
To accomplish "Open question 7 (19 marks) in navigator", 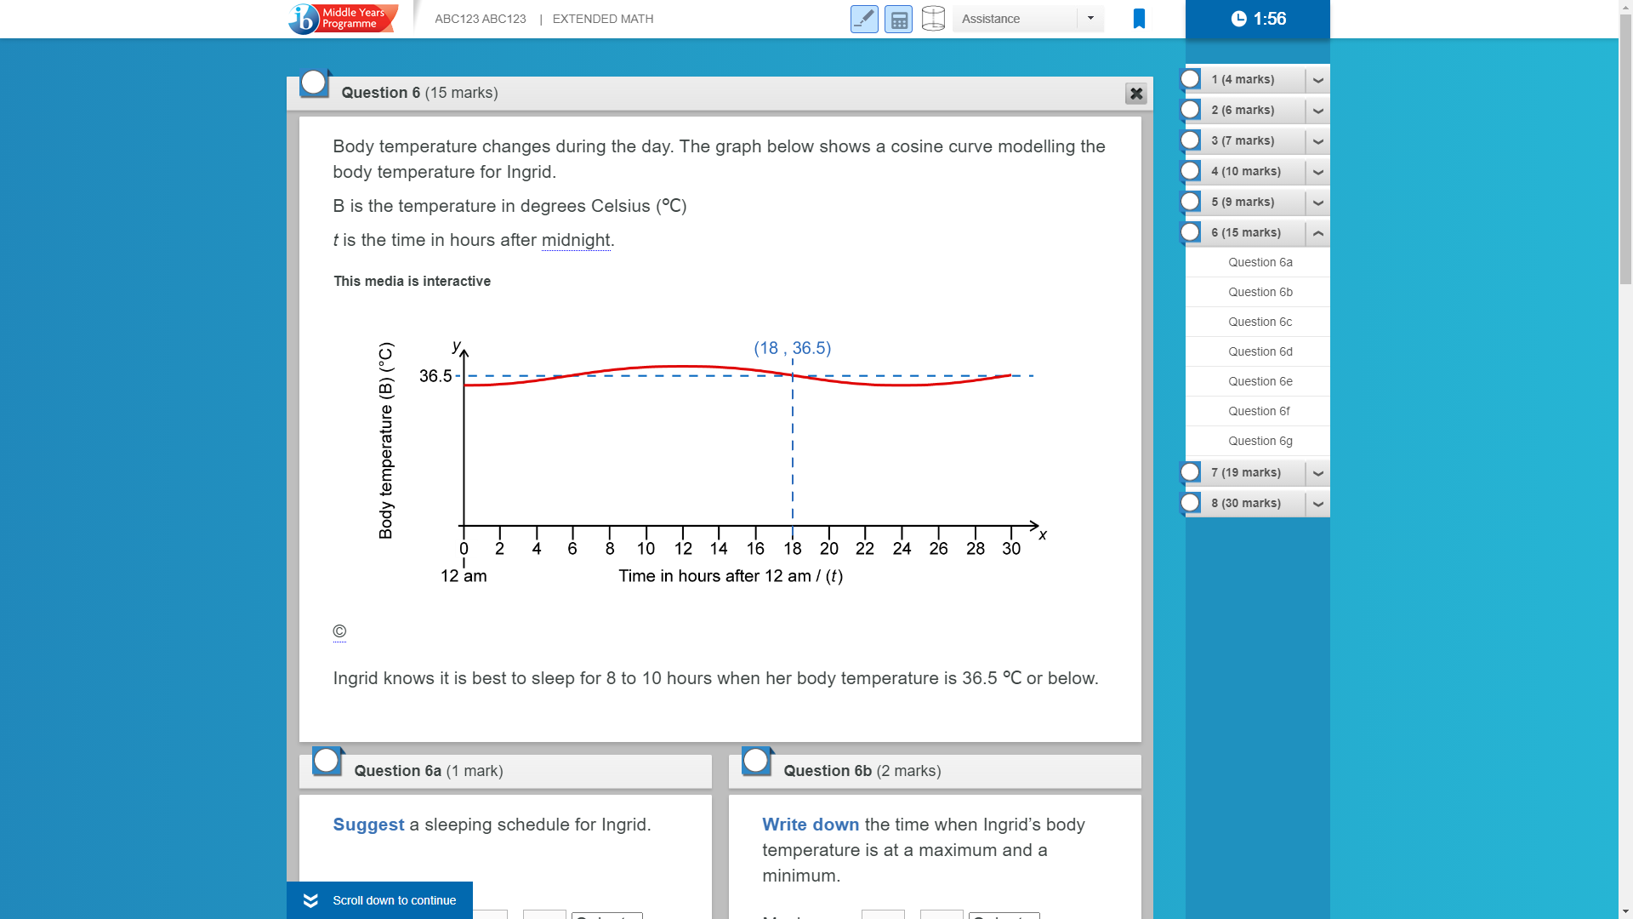I will (x=1246, y=472).
